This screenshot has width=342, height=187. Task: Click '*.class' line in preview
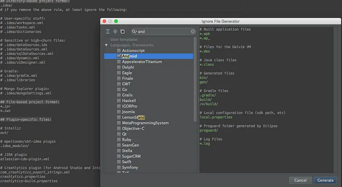pyautogui.click(x=207, y=65)
